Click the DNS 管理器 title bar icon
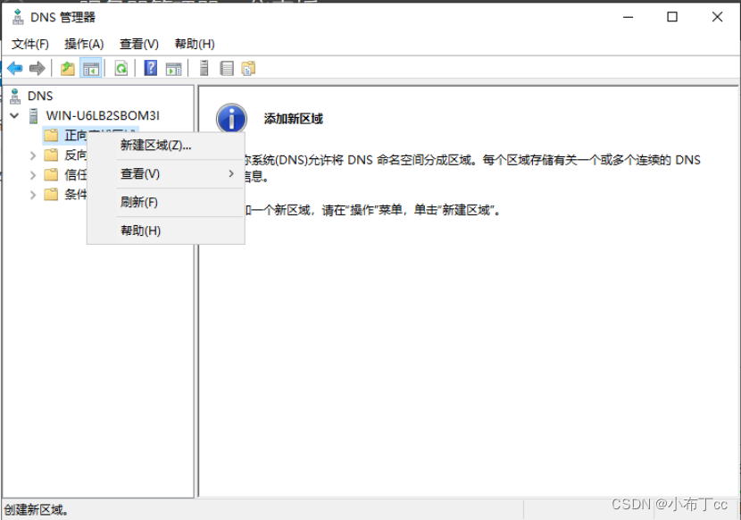741x520 pixels. [x=18, y=17]
